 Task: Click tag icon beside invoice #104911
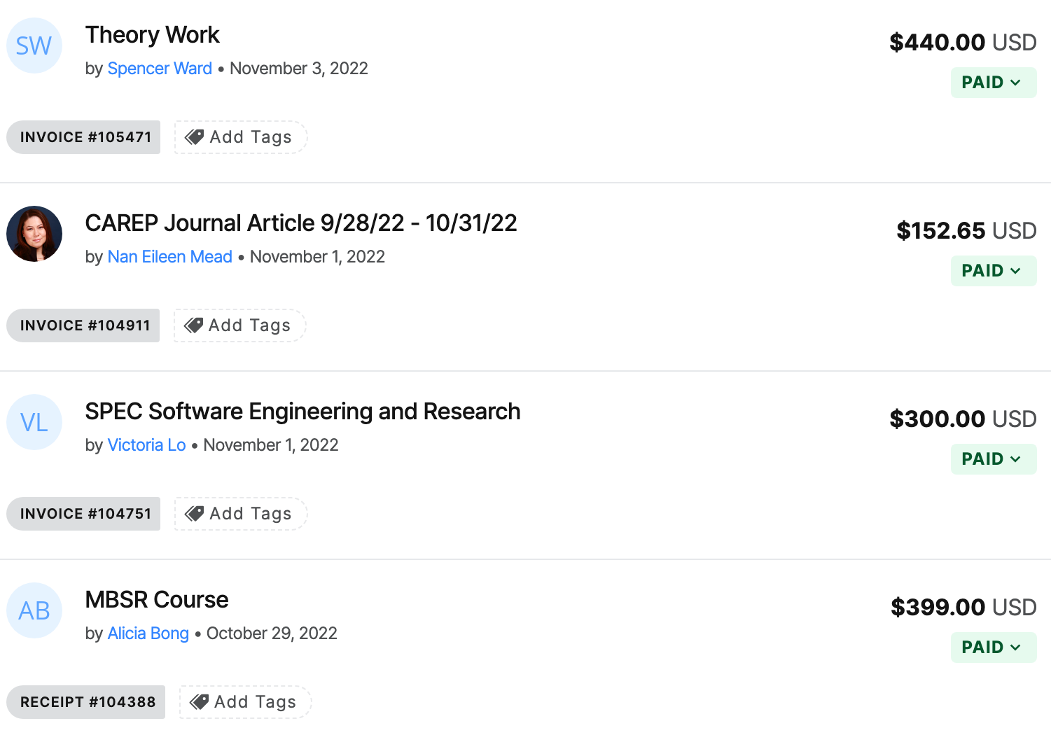coord(193,325)
